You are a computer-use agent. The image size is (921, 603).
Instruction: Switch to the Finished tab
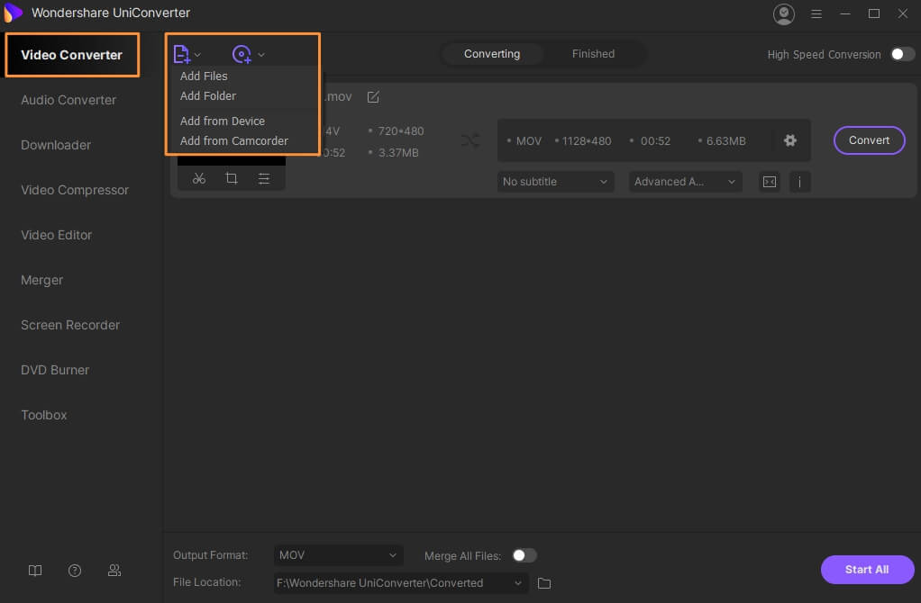point(593,54)
